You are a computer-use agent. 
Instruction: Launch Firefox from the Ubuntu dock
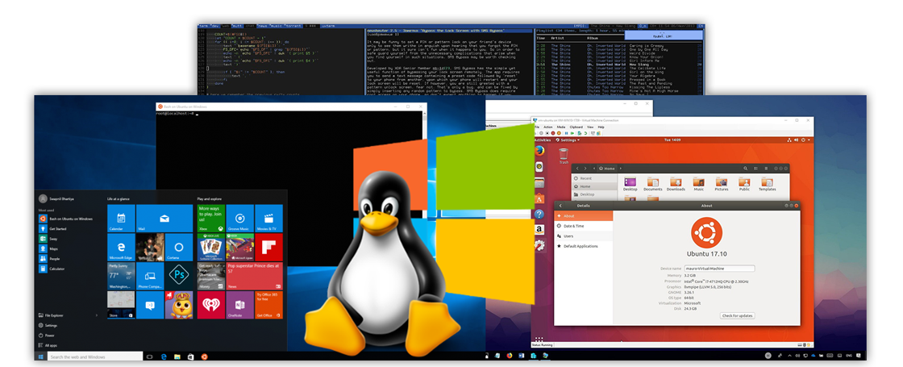pyautogui.click(x=539, y=152)
